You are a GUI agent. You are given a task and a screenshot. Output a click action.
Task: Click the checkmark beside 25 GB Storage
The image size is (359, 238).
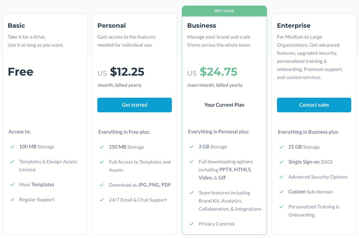coord(281,147)
